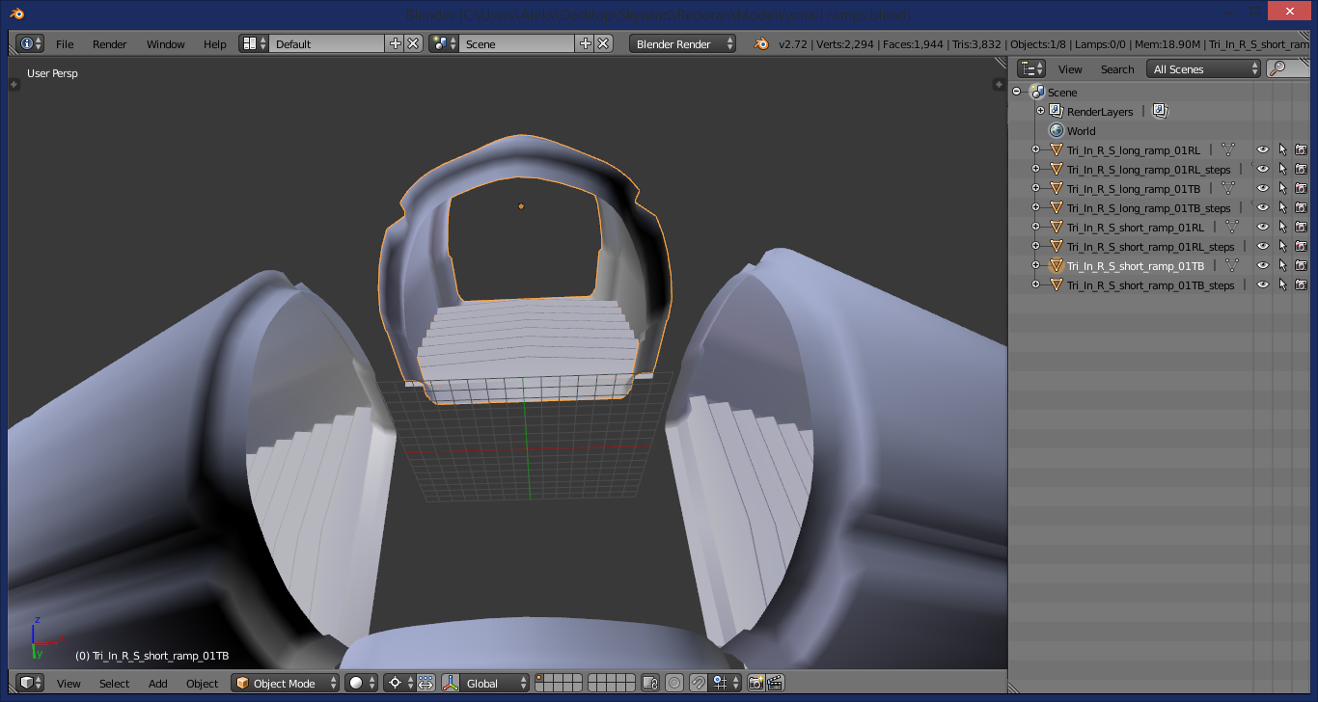This screenshot has width=1318, height=702.
Task: Click the add new scene plus icon
Action: pos(585,43)
